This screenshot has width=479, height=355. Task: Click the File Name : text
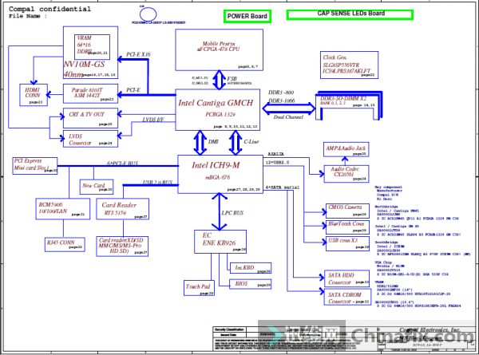[x=28, y=16]
